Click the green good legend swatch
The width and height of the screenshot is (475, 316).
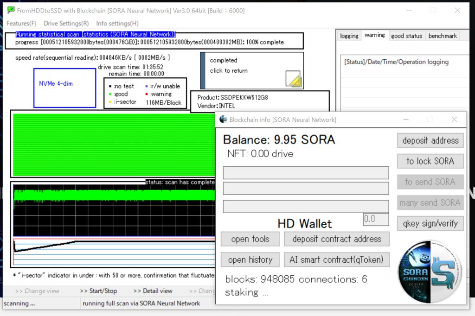pyautogui.click(x=110, y=94)
